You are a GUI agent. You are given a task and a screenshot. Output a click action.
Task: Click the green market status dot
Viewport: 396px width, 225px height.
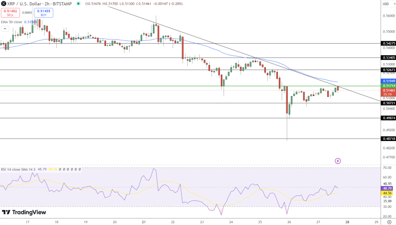(78, 3)
